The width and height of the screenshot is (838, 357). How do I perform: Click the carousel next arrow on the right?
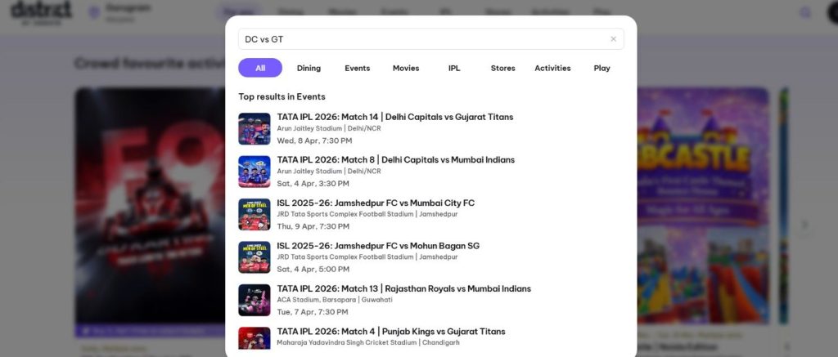(x=804, y=225)
